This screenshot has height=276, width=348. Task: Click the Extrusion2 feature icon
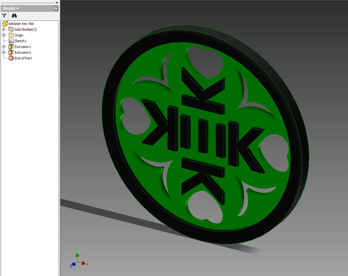(11, 52)
